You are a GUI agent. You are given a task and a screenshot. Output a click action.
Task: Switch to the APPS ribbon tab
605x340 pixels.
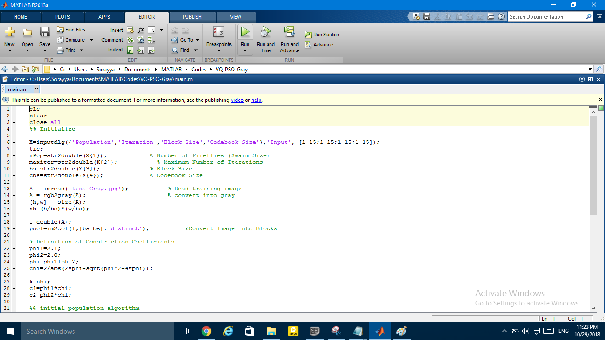pos(105,17)
